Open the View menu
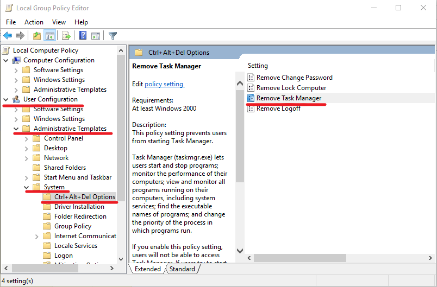Screen dimensions: 437x287 click(x=59, y=22)
